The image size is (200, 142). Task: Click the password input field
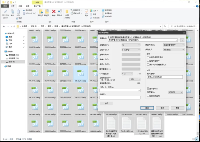point(165,77)
